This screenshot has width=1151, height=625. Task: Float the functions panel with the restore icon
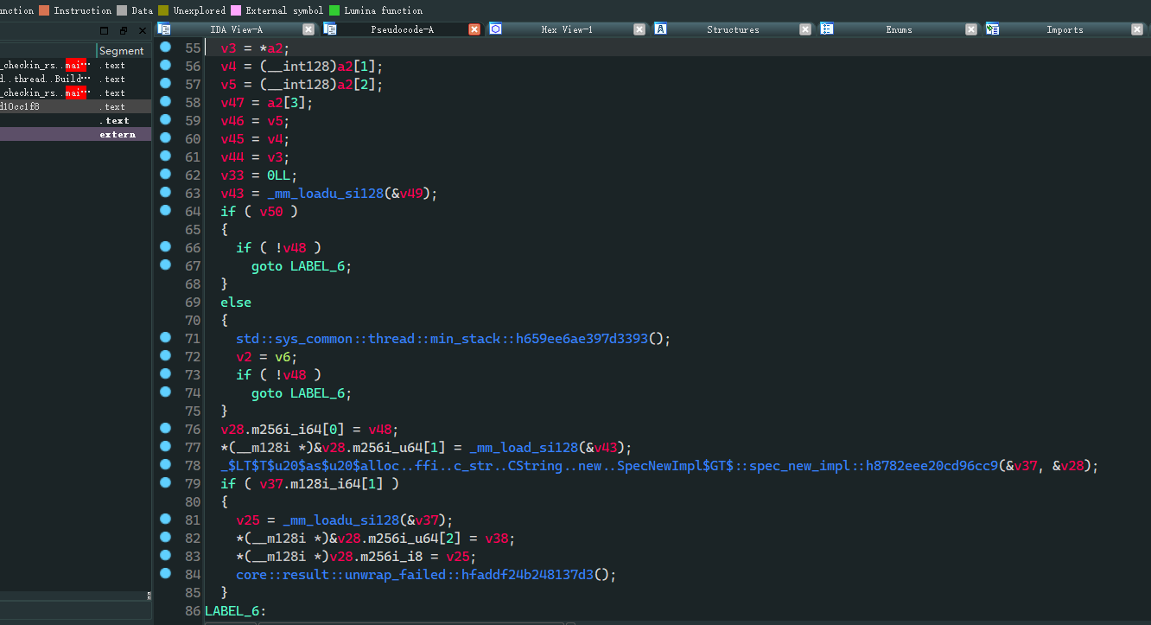tap(123, 30)
